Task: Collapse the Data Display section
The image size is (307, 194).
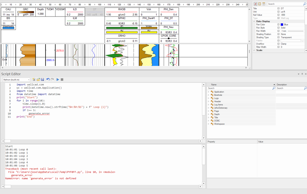Action: click(x=254, y=21)
